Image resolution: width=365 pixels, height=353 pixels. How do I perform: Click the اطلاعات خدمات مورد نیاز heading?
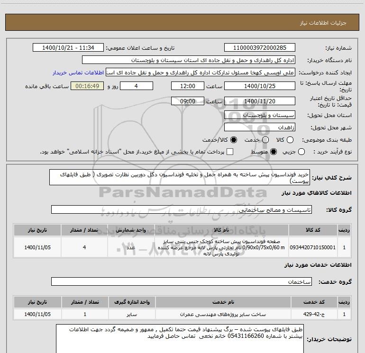pyautogui.click(x=318, y=265)
